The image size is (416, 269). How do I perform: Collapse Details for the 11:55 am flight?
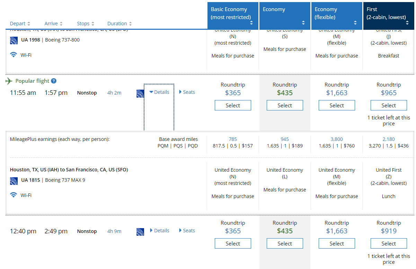pos(159,92)
